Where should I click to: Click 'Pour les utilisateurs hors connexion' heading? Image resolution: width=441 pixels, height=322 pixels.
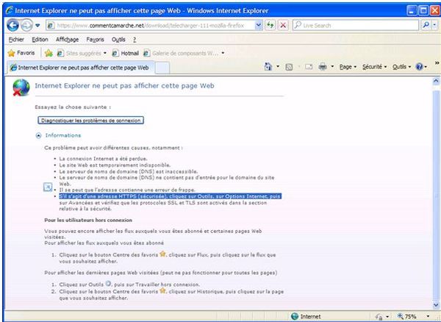point(88,221)
